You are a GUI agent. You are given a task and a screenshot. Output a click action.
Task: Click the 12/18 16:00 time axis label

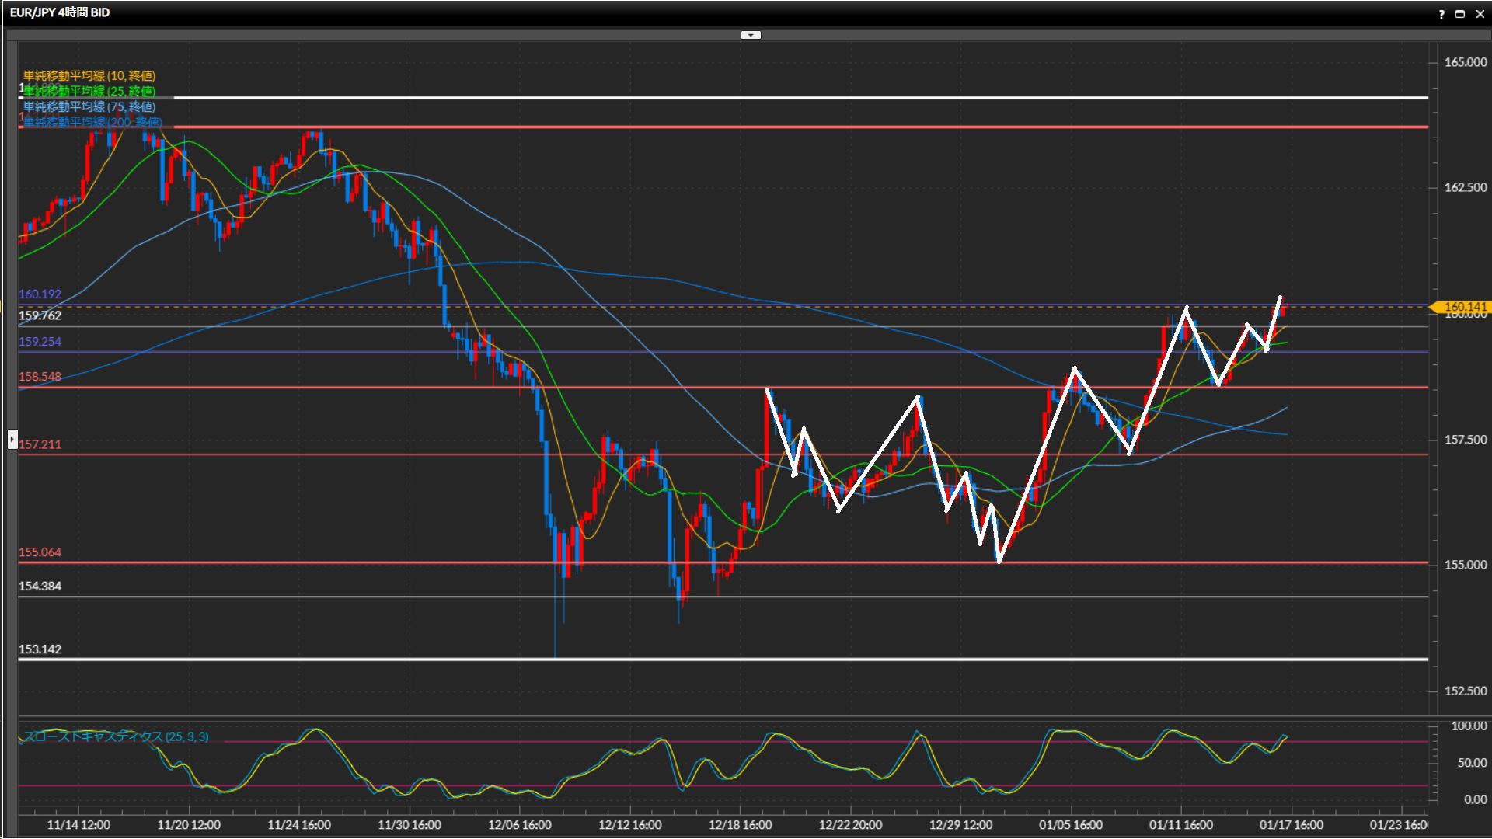[x=740, y=825]
